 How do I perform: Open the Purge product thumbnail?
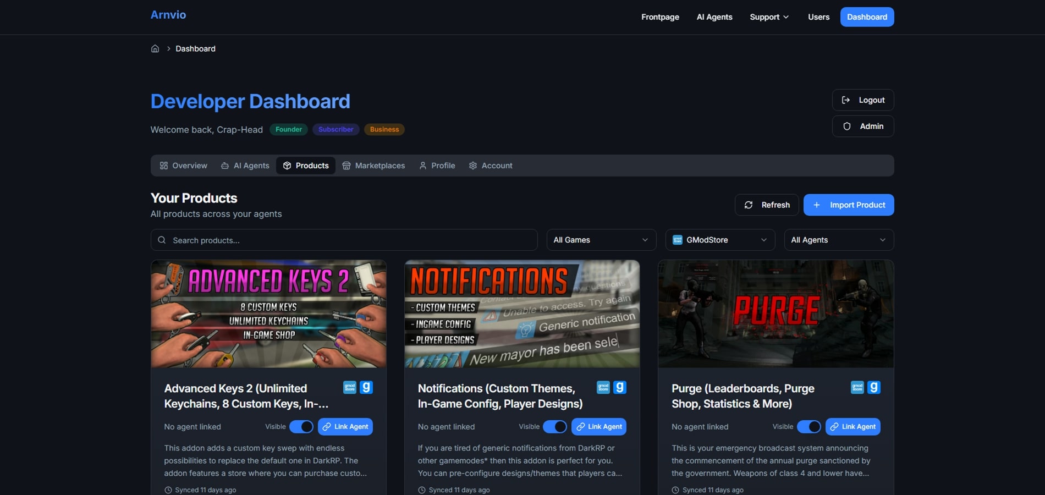pyautogui.click(x=776, y=314)
